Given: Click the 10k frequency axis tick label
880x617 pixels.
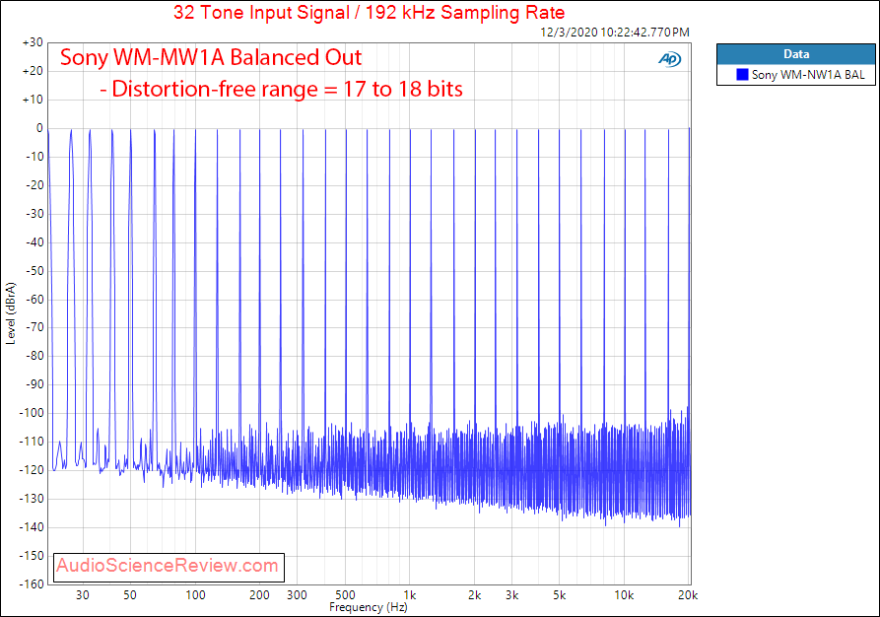Looking at the screenshot, I should coord(624,595).
